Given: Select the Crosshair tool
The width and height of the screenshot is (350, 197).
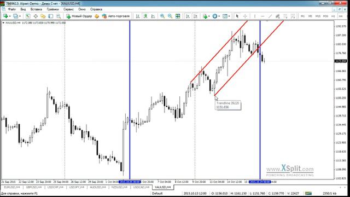Looking at the screenshot, I should click(x=245, y=16).
